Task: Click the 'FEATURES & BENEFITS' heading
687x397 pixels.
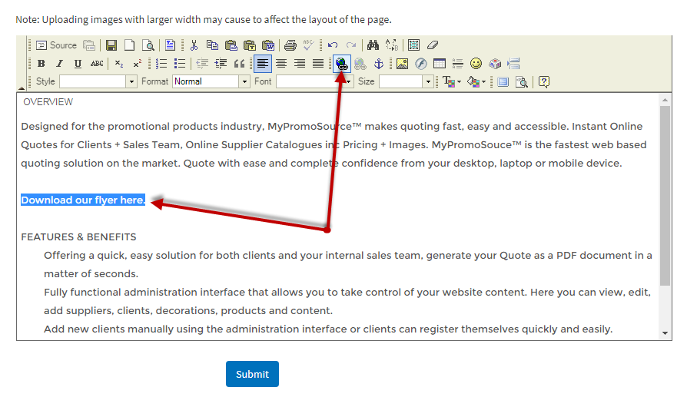Action: (78, 237)
